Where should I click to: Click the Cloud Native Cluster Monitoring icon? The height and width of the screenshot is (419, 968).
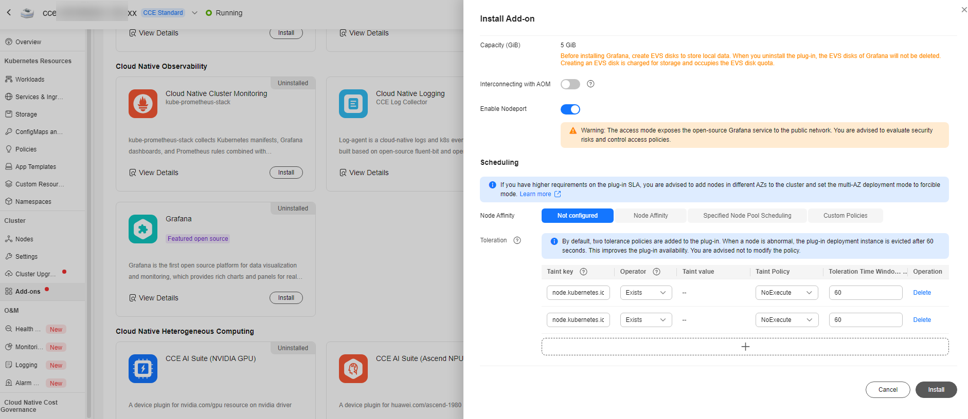[143, 104]
